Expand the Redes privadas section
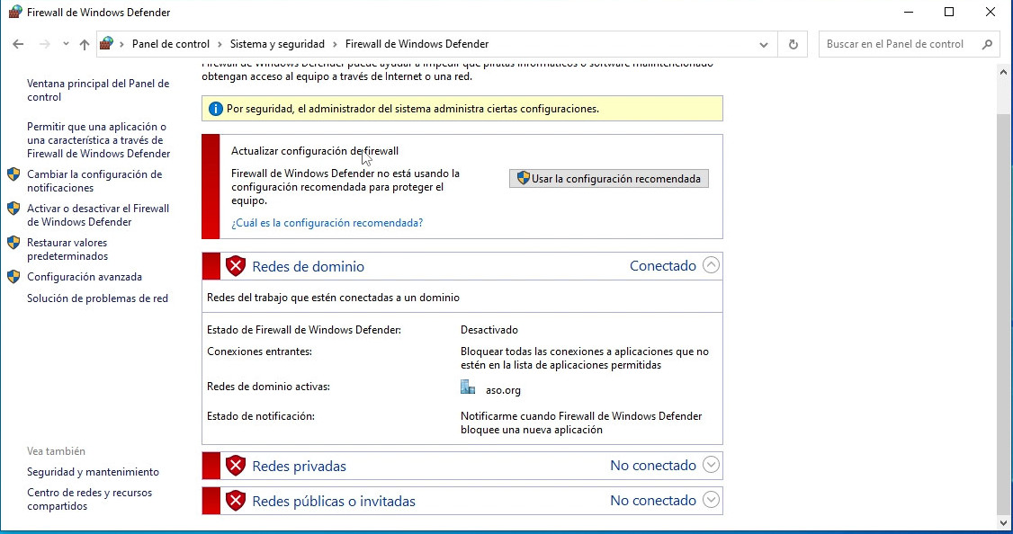This screenshot has width=1013, height=534. pyautogui.click(x=711, y=465)
